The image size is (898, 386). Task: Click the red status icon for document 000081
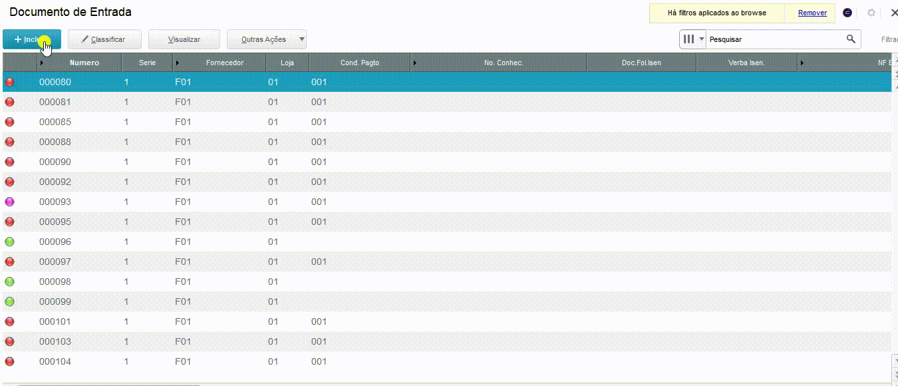pyautogui.click(x=9, y=102)
